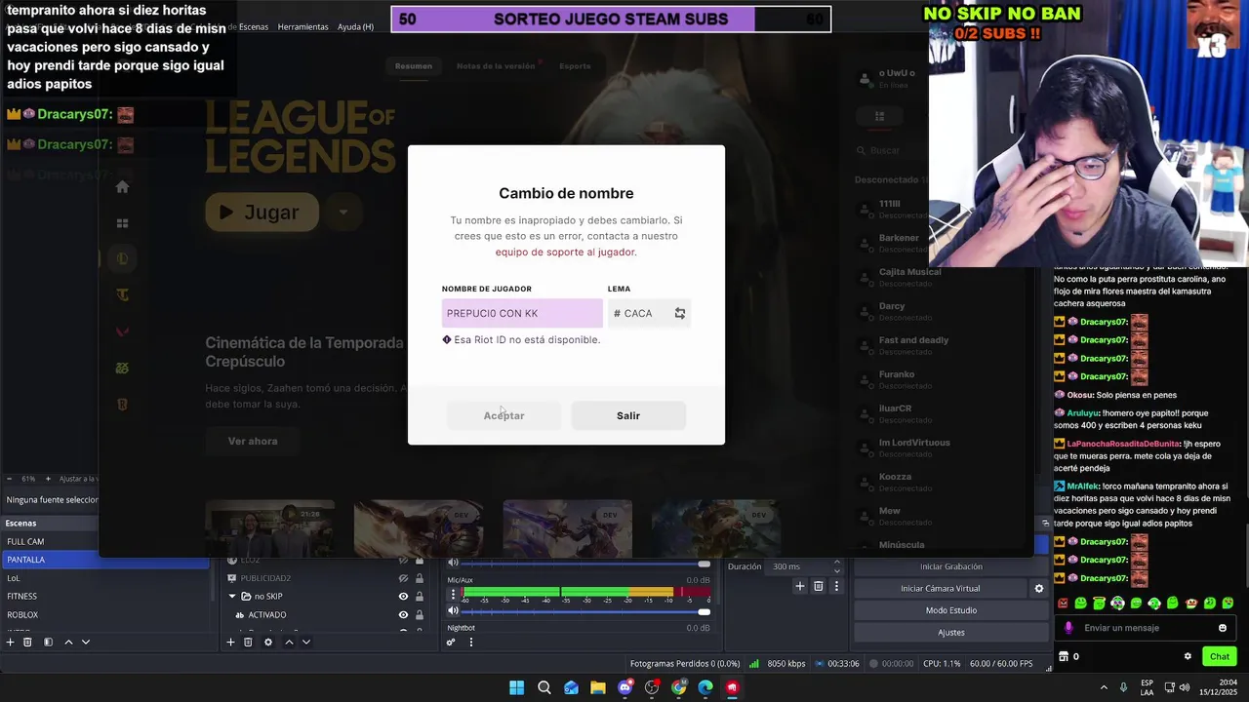This screenshot has height=702, width=1249.
Task: Decrease Duración value with down arrow
Action: point(836,570)
